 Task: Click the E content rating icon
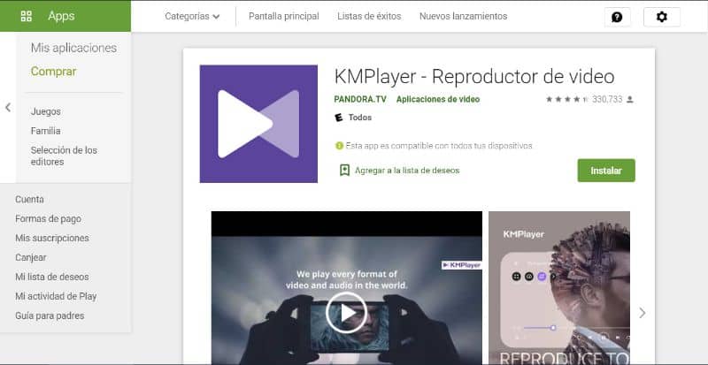339,118
